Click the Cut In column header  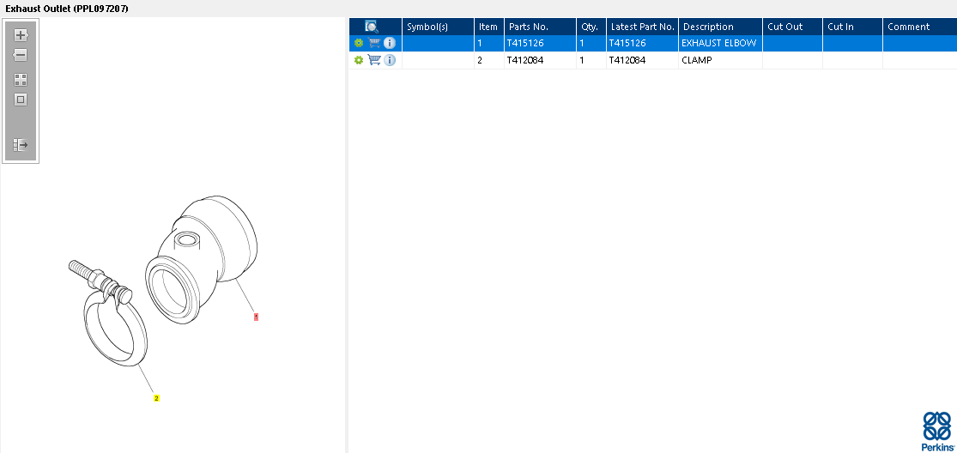(x=852, y=27)
